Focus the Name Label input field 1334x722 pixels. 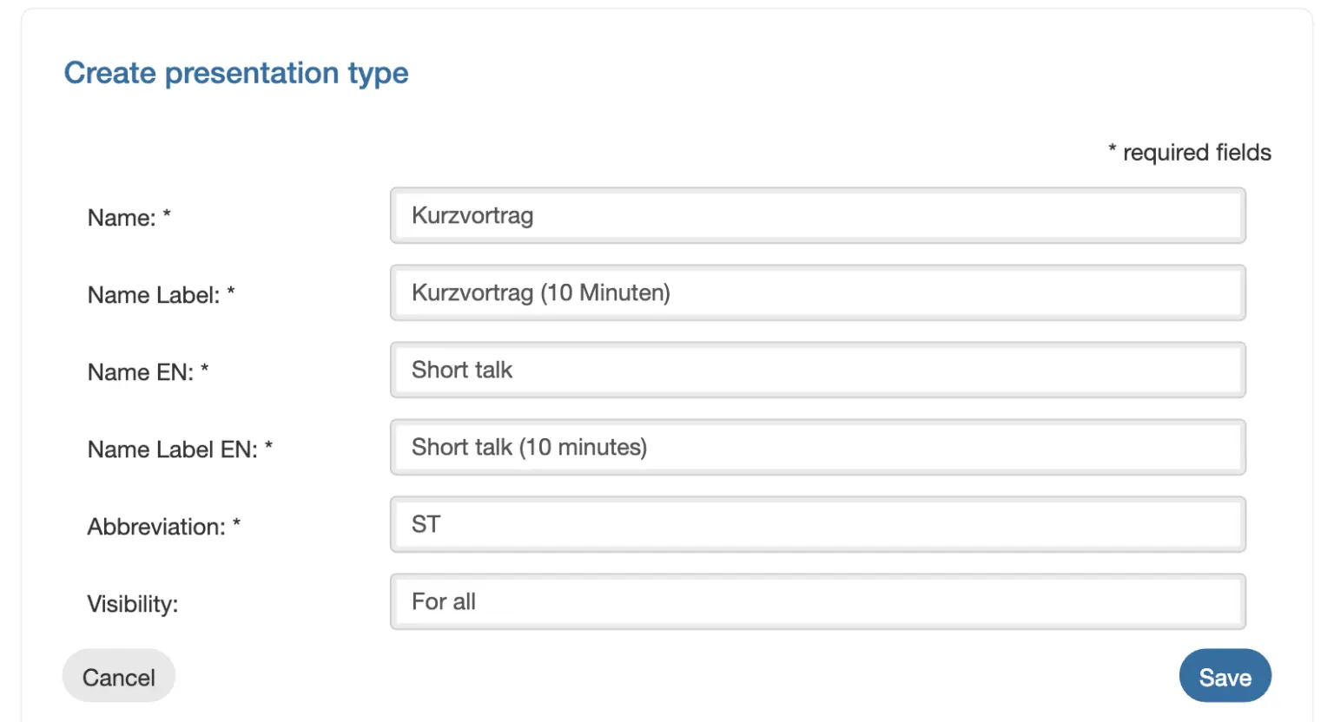click(x=818, y=292)
